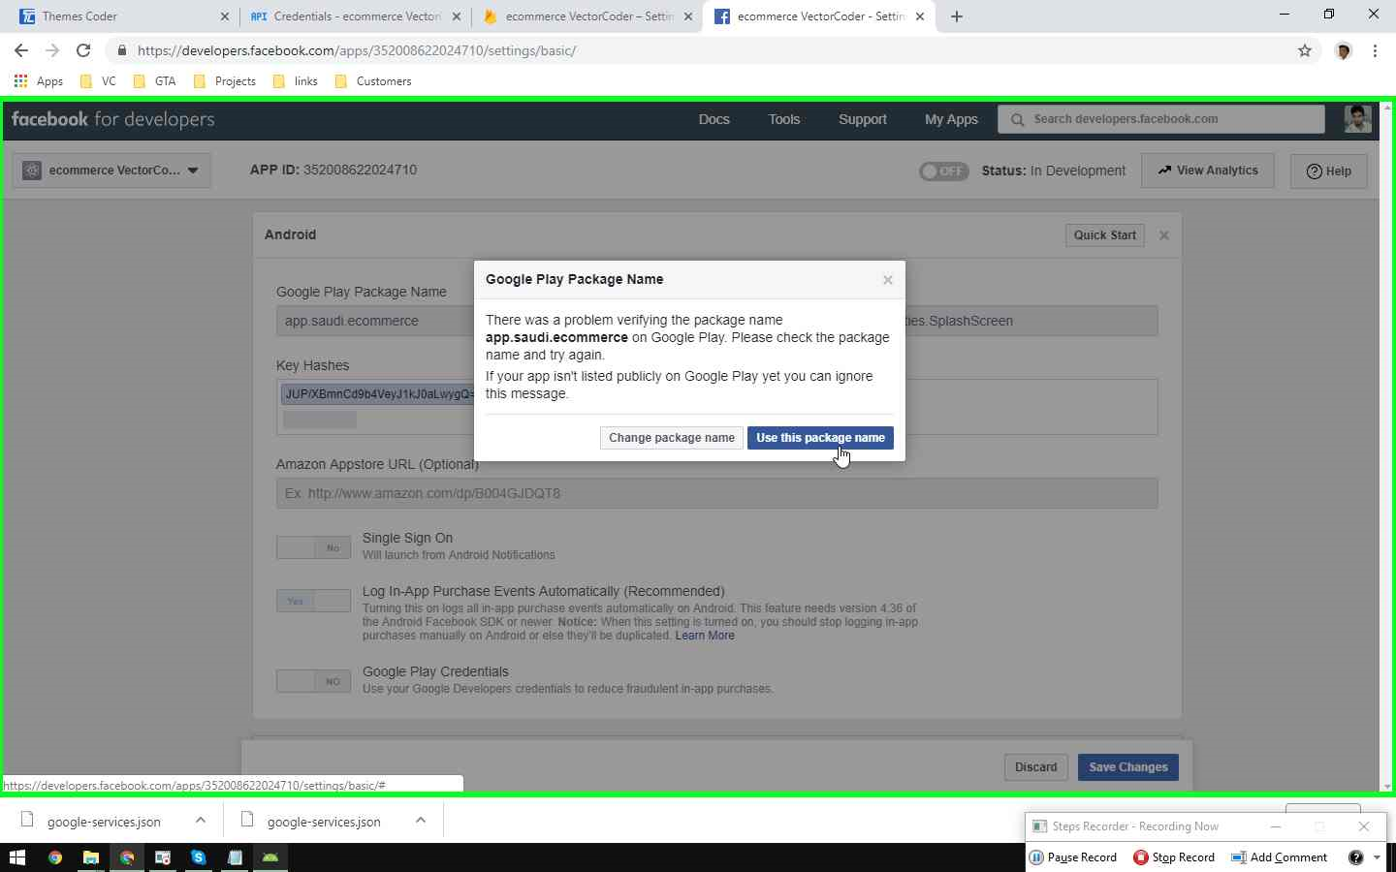Open GTA bookmarks folder
Viewport: 1396px width, 872px height.
155,81
